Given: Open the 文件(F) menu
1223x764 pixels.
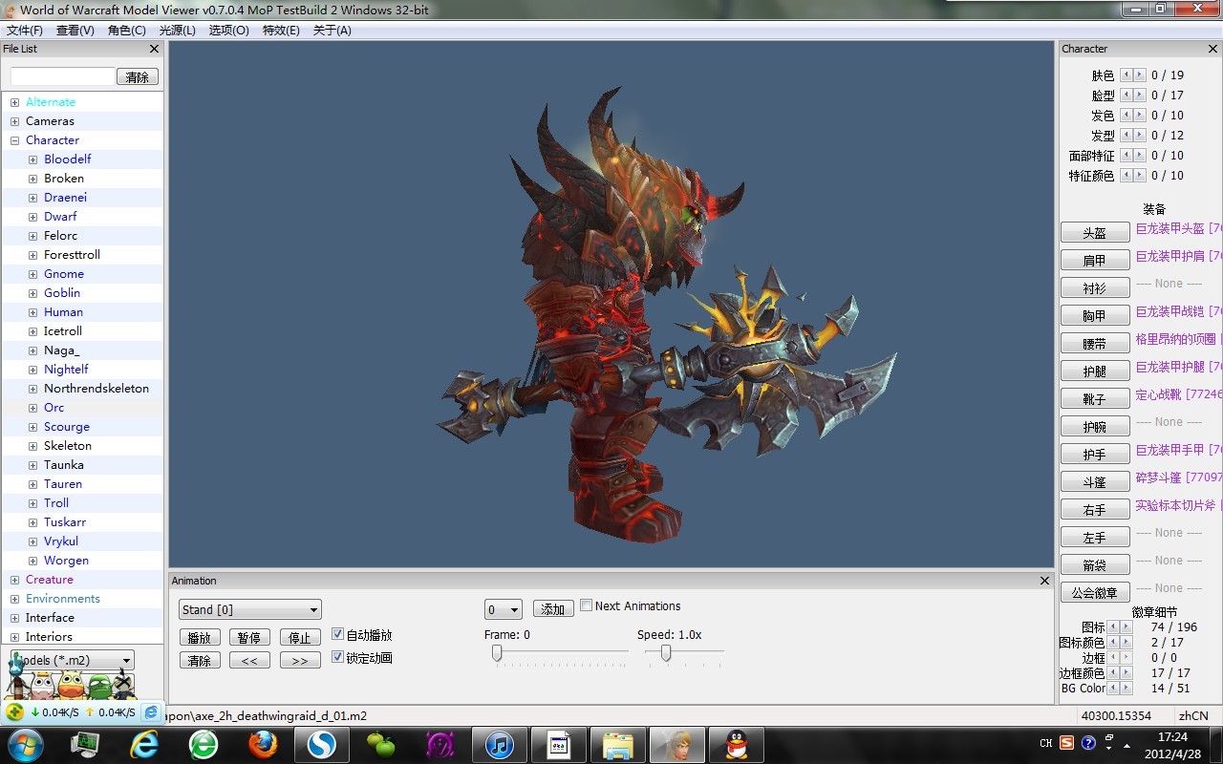Looking at the screenshot, I should (24, 30).
